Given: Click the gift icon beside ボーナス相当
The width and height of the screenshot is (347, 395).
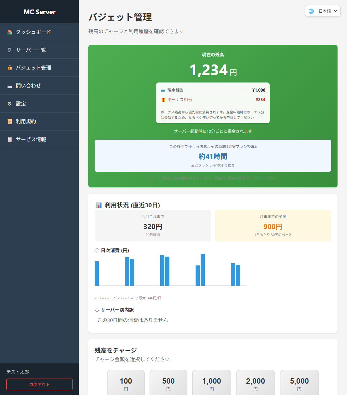Looking at the screenshot, I should (163, 100).
